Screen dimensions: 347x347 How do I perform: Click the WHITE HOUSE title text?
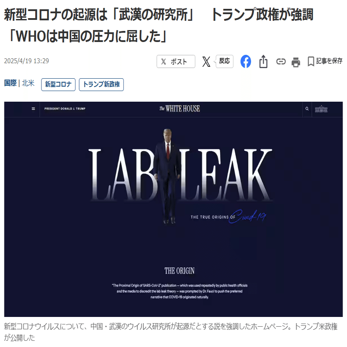[x=179, y=109]
